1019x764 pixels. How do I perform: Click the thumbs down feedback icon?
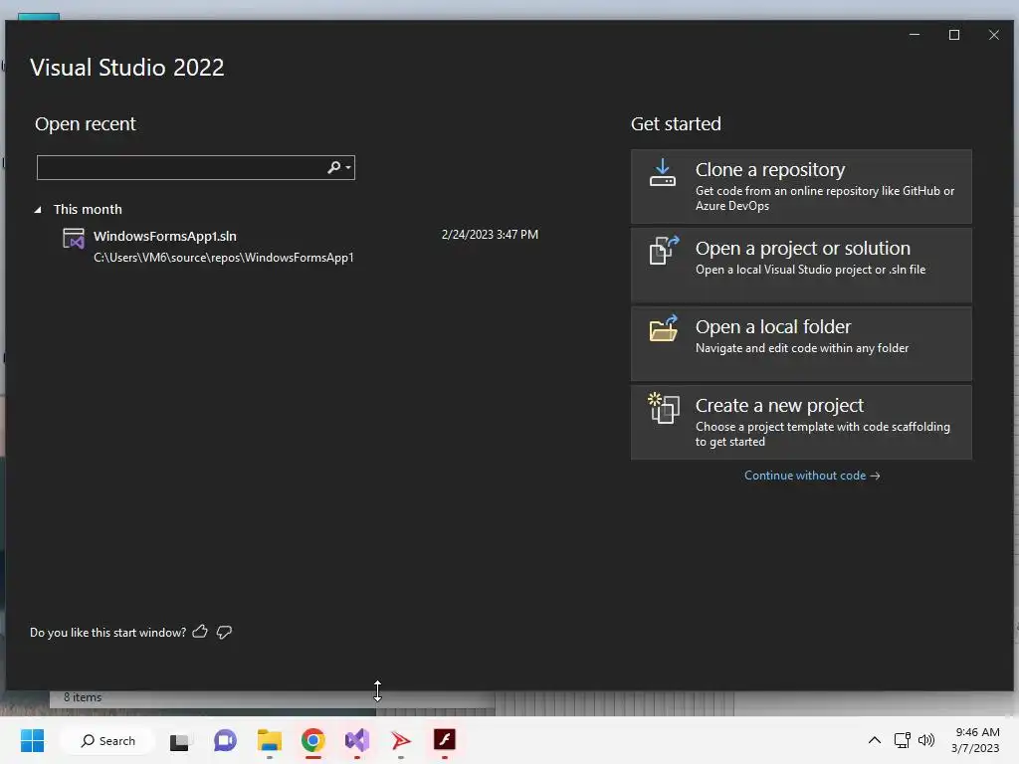point(224,632)
